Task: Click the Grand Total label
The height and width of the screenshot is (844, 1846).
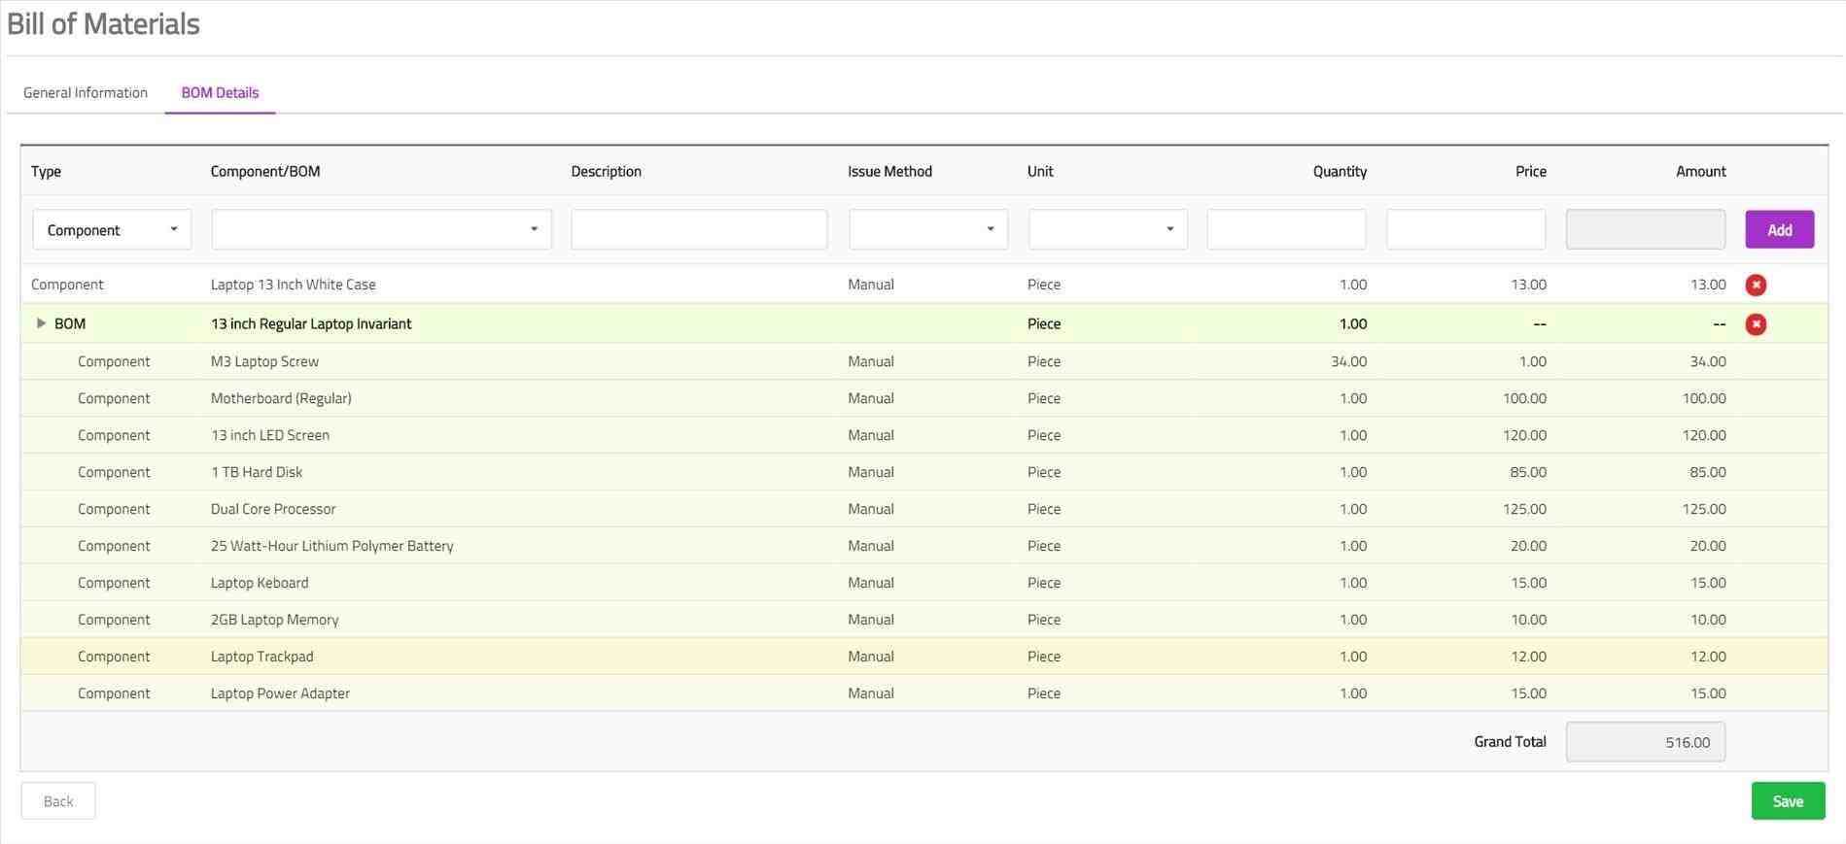Action: tap(1510, 742)
